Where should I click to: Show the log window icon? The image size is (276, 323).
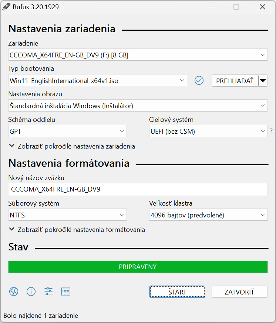66,292
